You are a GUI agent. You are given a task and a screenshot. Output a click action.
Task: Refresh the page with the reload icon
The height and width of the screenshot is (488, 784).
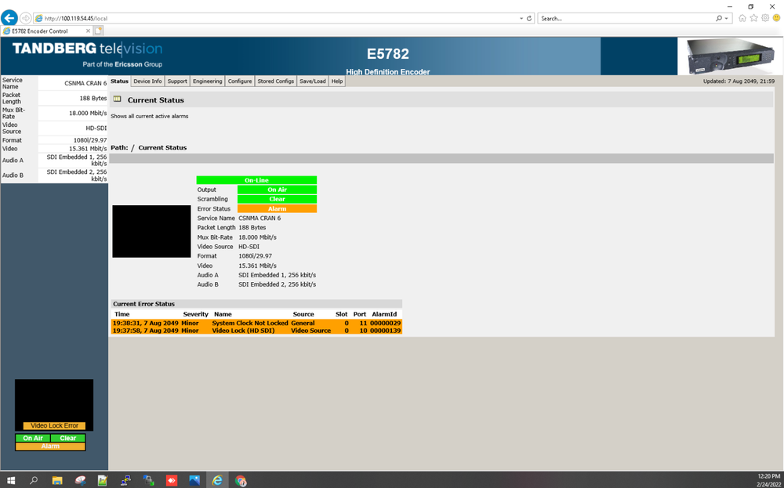point(529,19)
